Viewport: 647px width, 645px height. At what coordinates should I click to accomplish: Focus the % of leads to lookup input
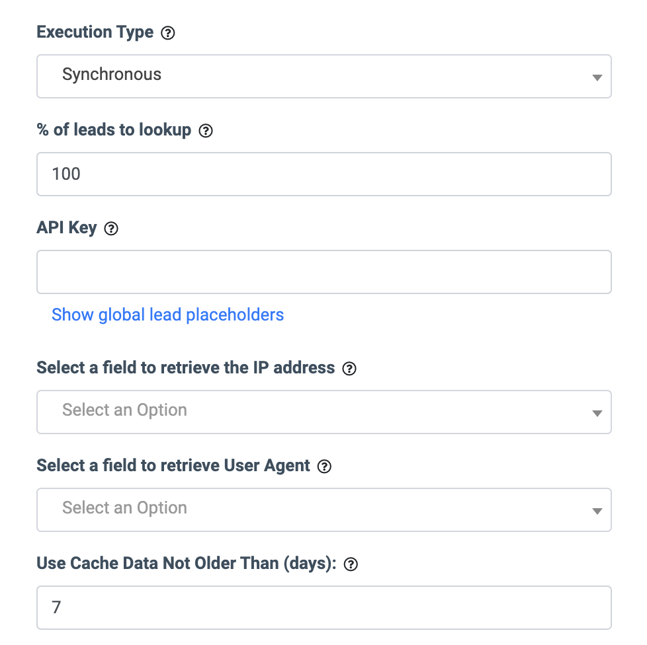pos(323,174)
